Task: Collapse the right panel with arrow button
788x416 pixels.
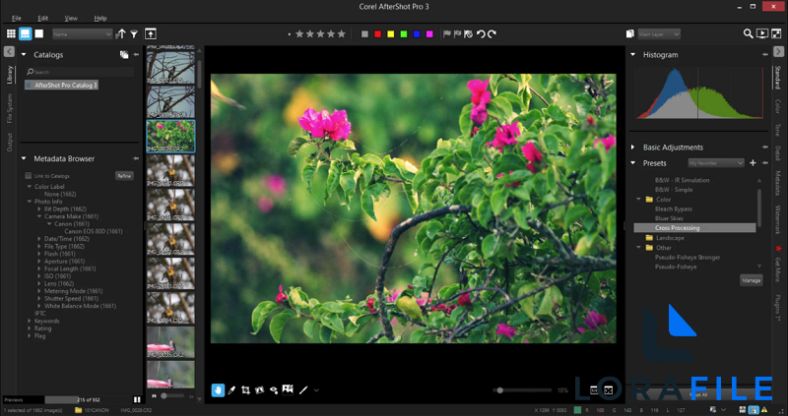Action: 778,52
